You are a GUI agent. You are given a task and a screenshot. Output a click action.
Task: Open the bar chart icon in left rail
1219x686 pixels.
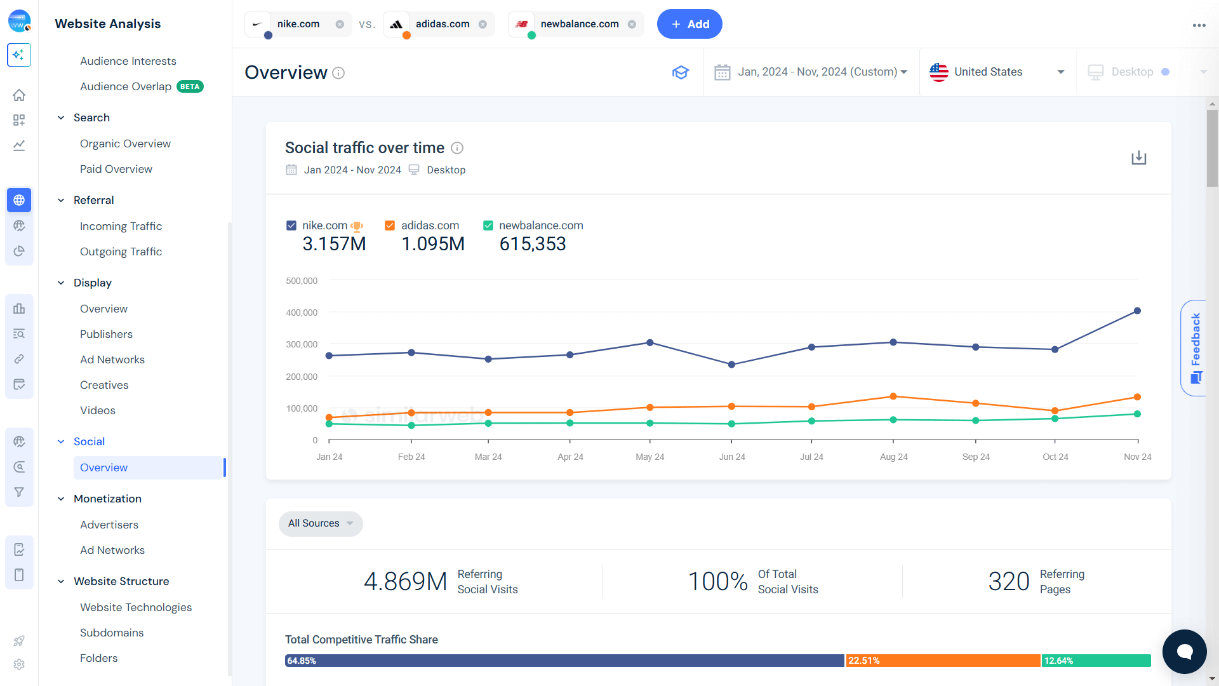(x=19, y=308)
